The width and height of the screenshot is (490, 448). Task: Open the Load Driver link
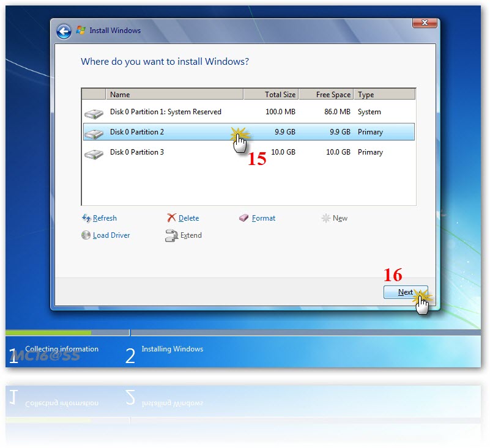(x=111, y=235)
